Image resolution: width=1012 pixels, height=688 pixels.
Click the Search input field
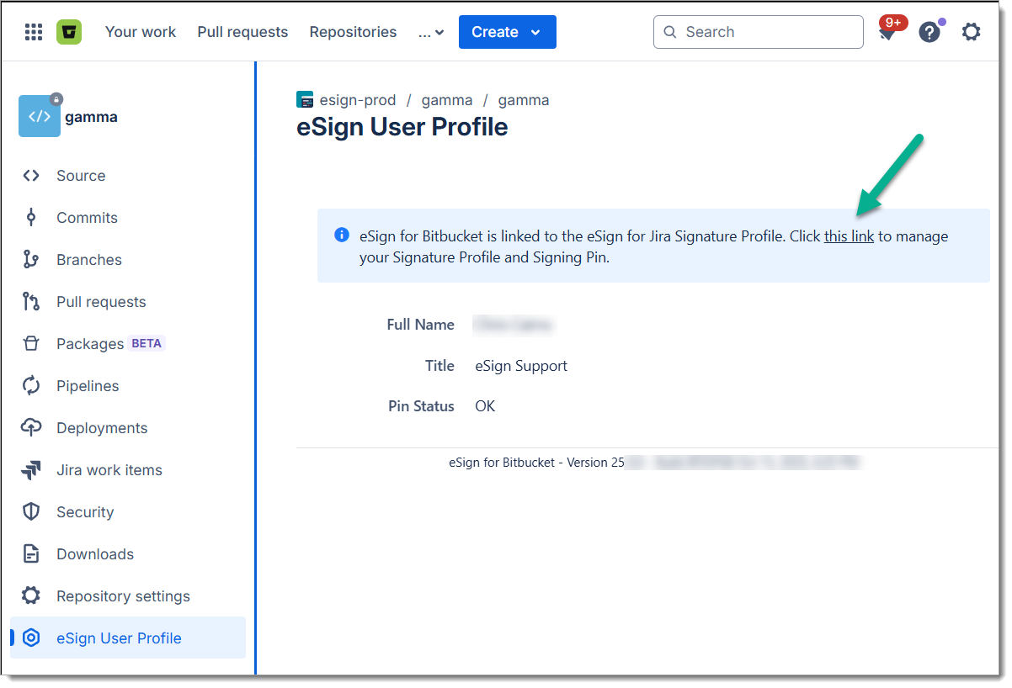758,32
